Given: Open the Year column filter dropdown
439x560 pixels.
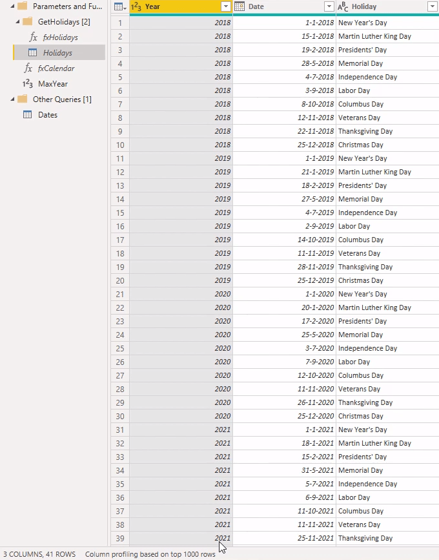Looking at the screenshot, I should (225, 6).
